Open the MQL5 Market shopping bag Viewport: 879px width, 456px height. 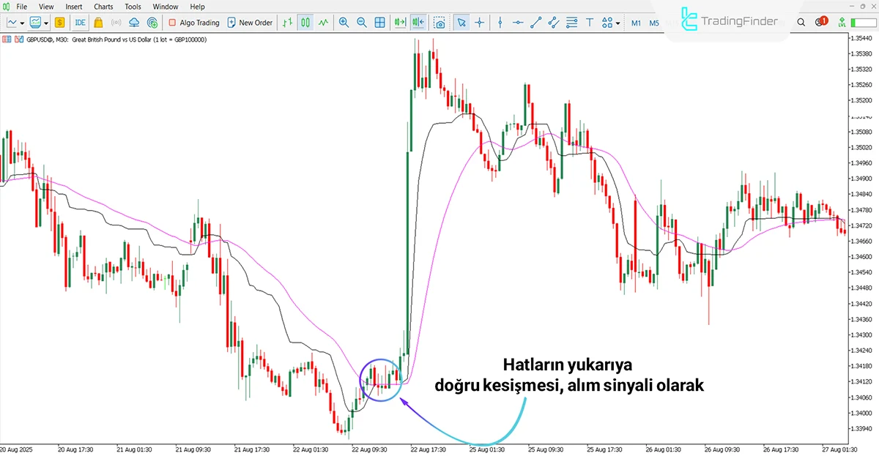tap(97, 23)
